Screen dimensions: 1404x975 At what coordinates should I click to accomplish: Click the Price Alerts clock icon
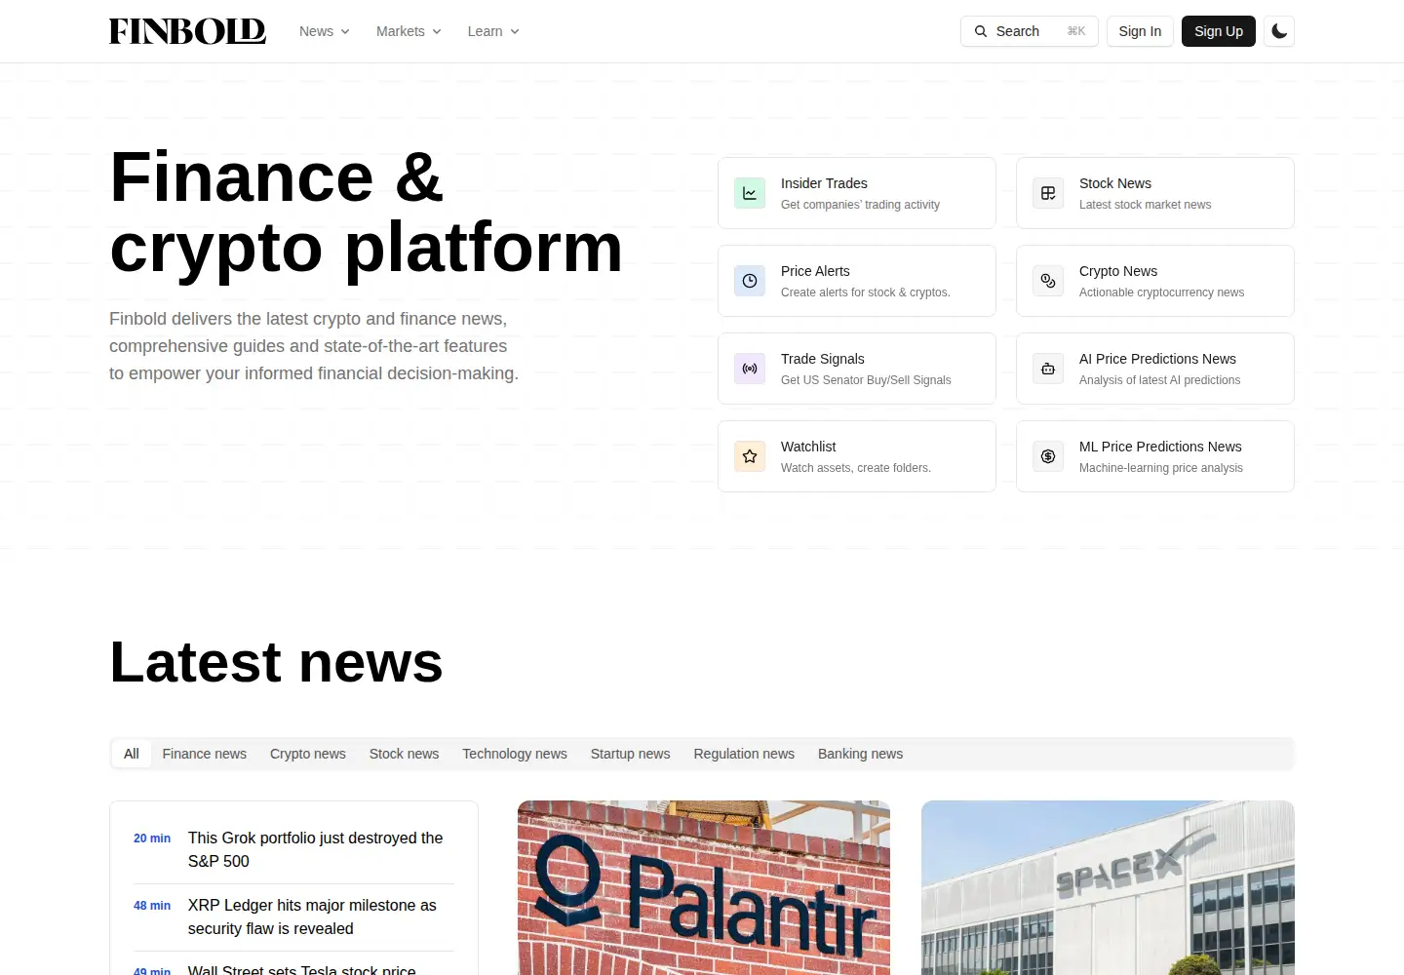pos(750,281)
